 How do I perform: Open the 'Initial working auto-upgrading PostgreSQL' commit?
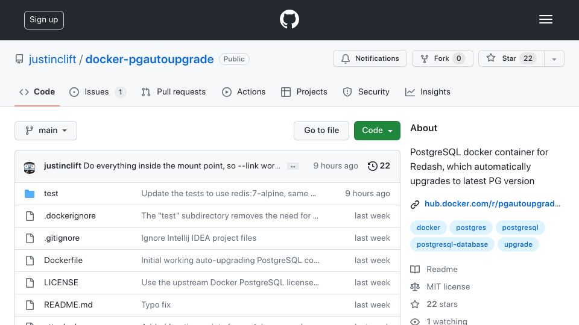(x=230, y=260)
